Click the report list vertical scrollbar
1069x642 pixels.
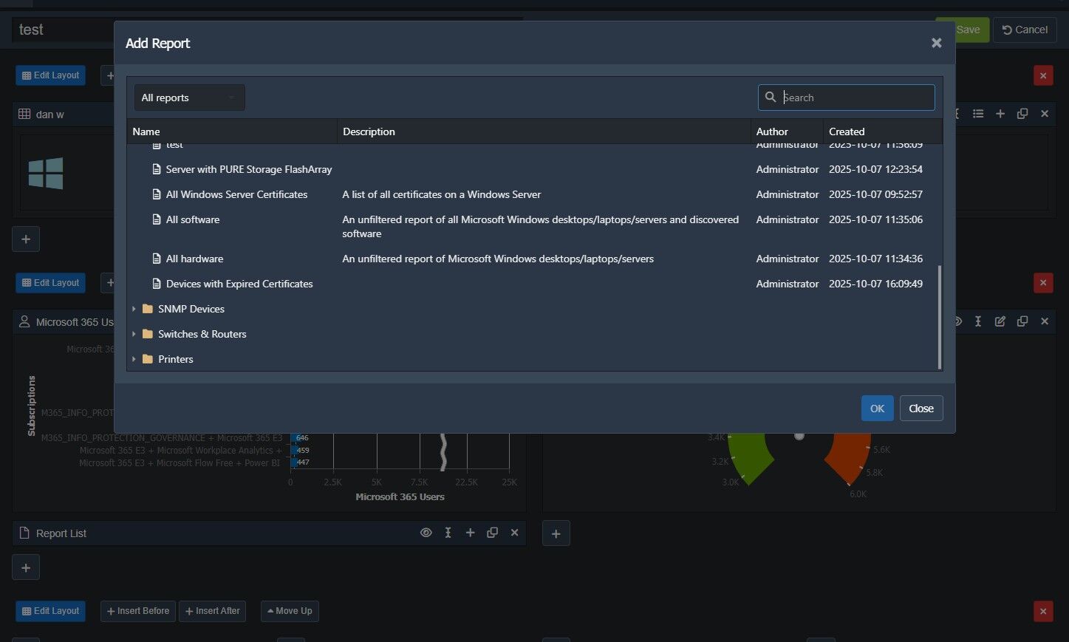point(940,317)
